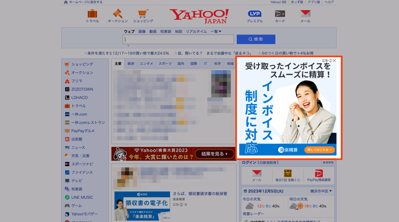Click the sidebar ZOZOTOWN icon

67,89
